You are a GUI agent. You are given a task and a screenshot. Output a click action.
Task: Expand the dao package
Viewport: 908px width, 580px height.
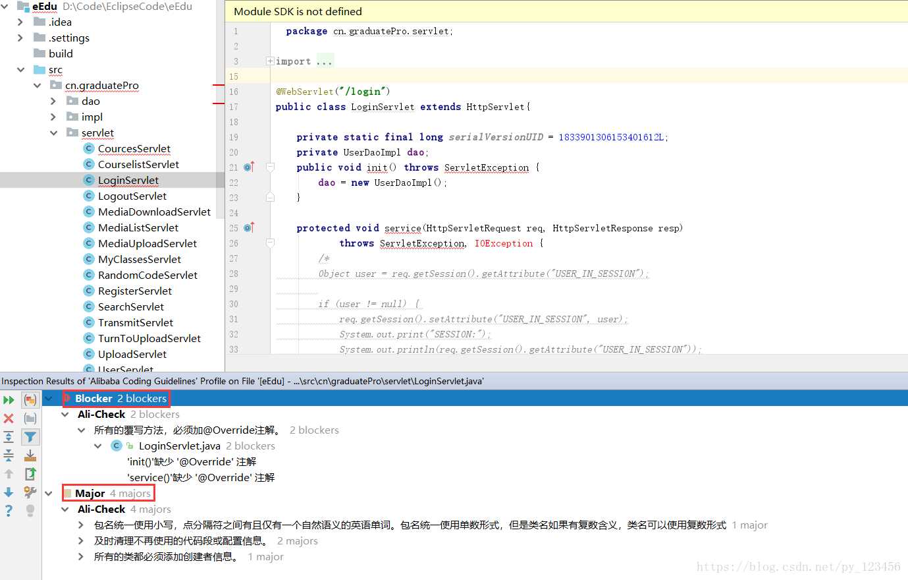(53, 101)
